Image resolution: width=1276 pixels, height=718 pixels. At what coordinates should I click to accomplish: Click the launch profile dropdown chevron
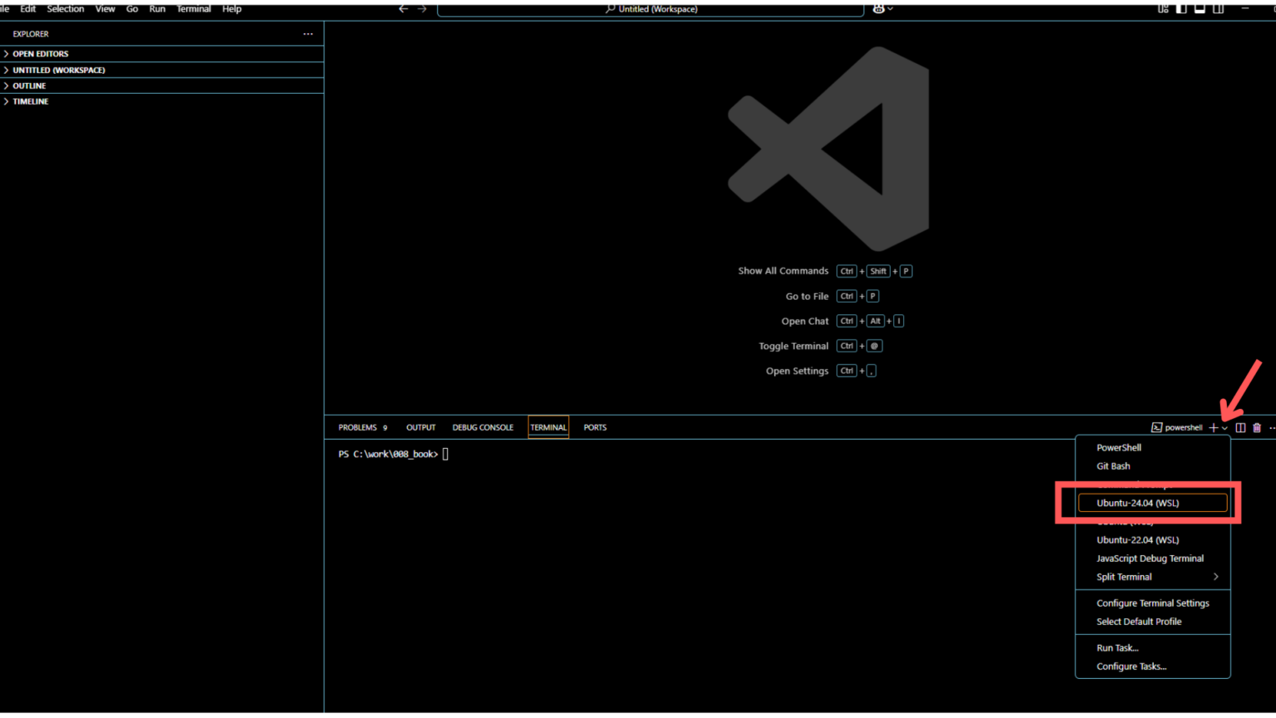click(1224, 429)
